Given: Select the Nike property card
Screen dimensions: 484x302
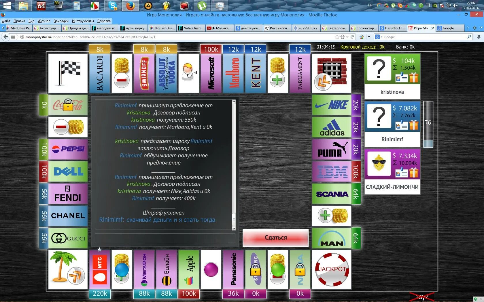Looking at the screenshot, I should click(332, 105).
